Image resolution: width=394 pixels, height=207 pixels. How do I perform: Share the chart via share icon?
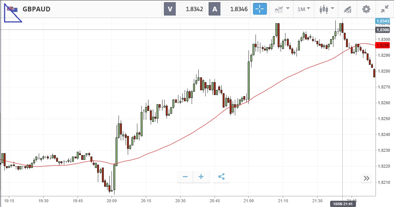221,177
